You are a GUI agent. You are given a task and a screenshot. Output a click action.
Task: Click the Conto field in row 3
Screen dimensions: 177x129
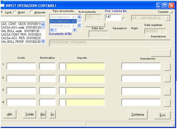pos(21,91)
